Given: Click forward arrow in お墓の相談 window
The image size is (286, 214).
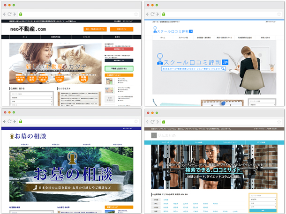Looking at the screenshot, I should click(x=15, y=121).
